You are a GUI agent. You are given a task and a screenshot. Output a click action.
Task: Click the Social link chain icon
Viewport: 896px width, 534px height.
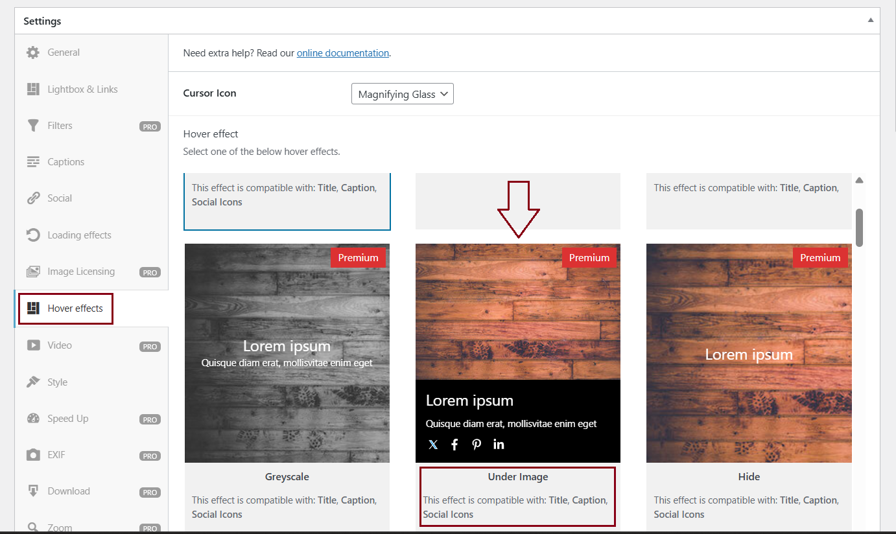[x=33, y=198]
